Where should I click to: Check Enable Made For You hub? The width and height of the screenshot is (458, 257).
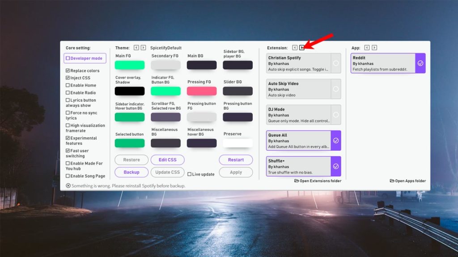[68, 163]
